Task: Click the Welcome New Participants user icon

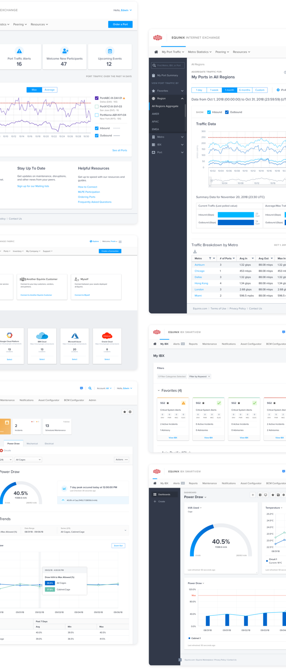Action: [x=65, y=51]
